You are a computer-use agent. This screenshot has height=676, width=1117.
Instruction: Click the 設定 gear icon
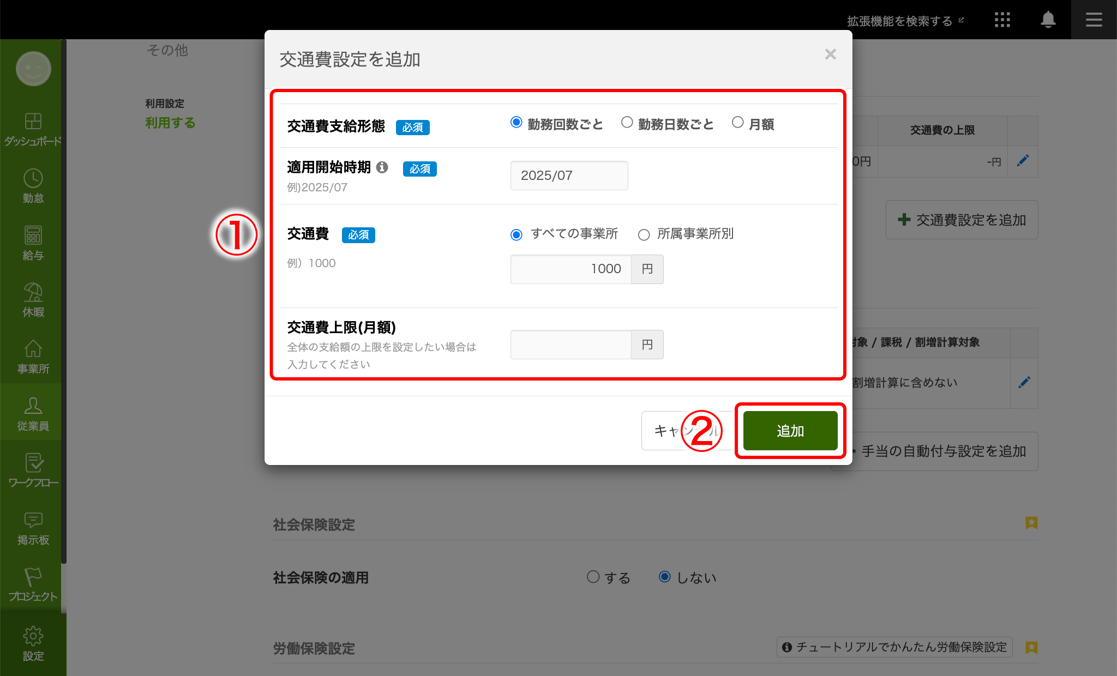[x=33, y=637]
